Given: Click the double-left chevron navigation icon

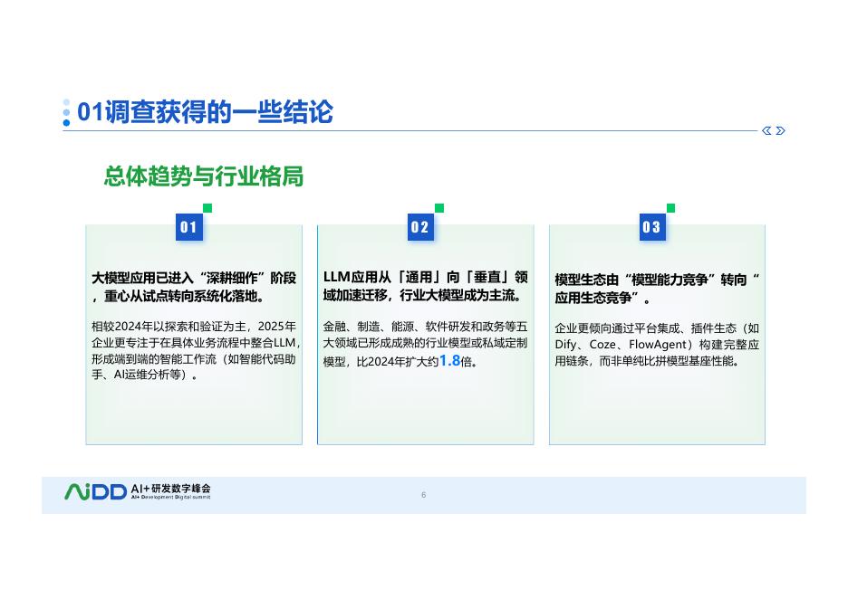Looking at the screenshot, I should point(766,130).
